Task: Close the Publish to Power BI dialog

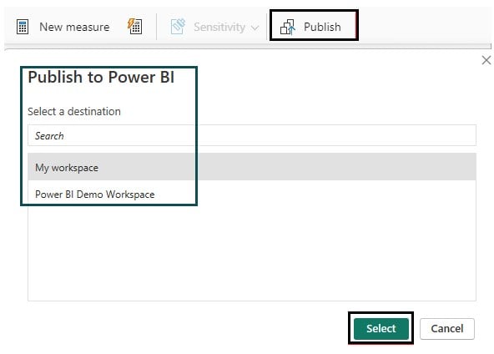Action: [x=486, y=60]
